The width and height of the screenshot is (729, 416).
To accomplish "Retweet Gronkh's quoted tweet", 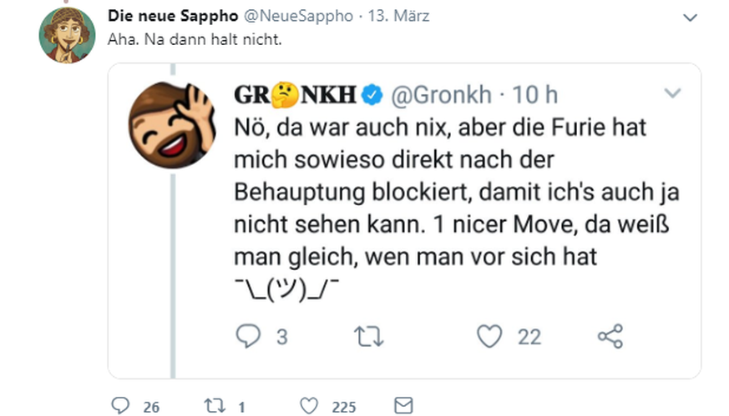I will pyautogui.click(x=368, y=336).
